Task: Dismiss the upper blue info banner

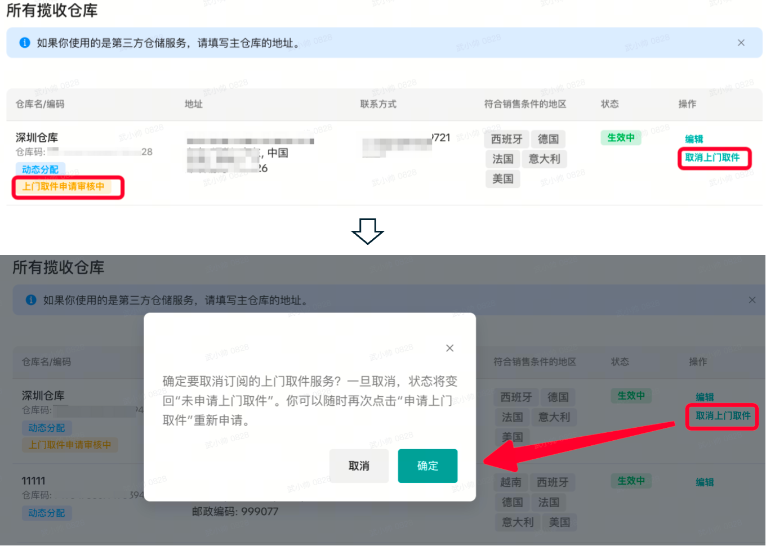Action: pyautogui.click(x=741, y=43)
